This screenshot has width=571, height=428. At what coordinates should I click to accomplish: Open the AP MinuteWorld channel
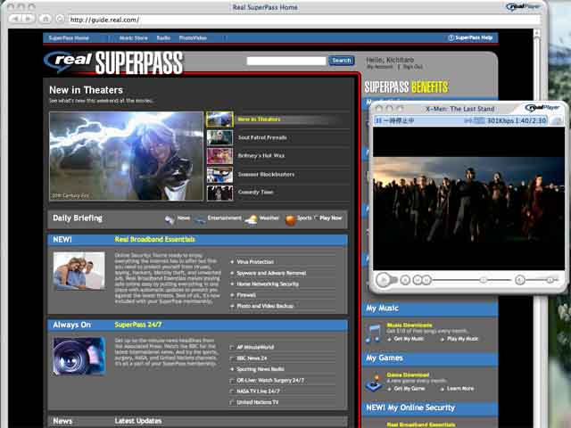(255, 347)
